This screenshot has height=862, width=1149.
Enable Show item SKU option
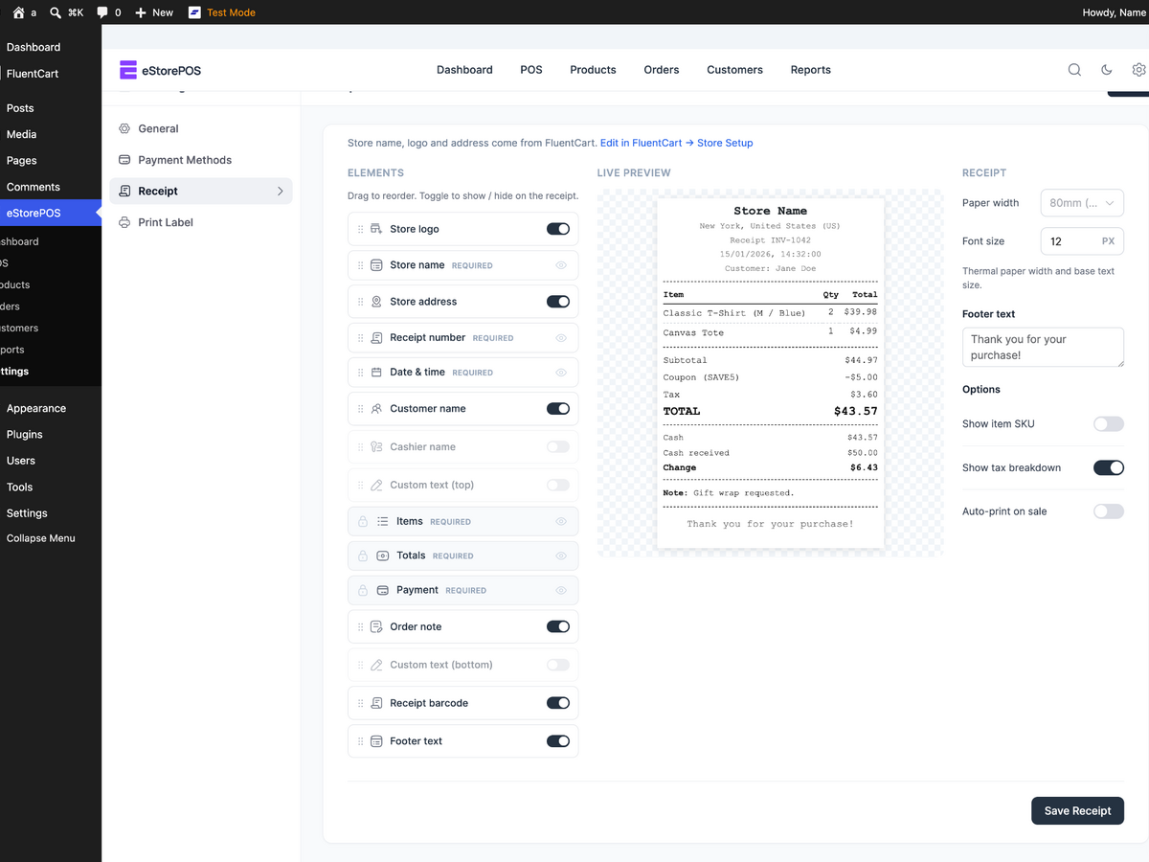[x=1109, y=424]
